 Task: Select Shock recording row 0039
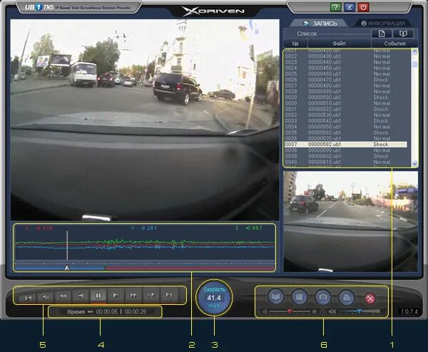[346, 156]
